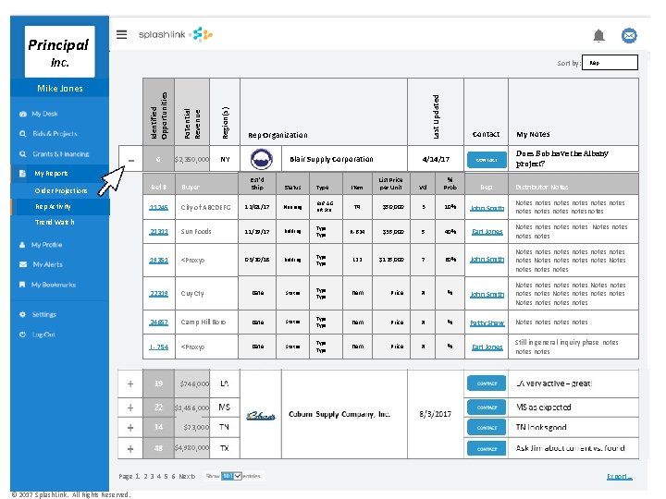Expand the MS region row
666x499 pixels.
(130, 408)
